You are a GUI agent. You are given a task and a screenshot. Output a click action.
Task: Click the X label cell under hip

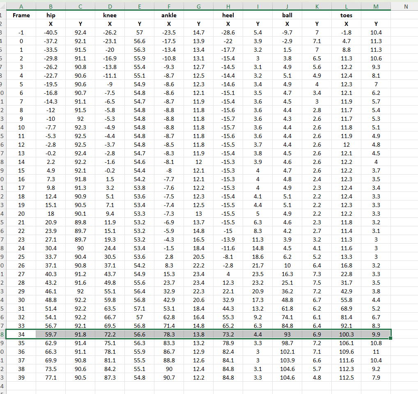(51, 23)
